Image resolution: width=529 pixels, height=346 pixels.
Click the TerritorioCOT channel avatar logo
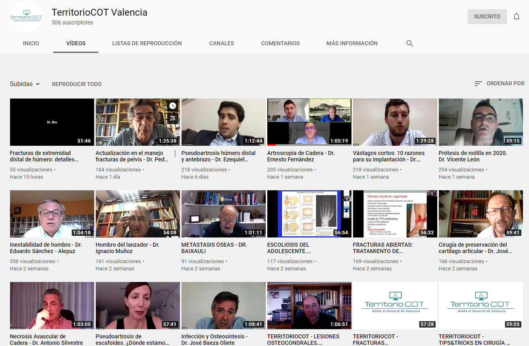(26, 17)
